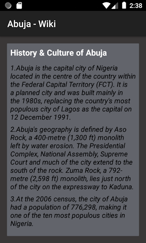The image size is (146, 243).
Task: Tap the word 'Kaduna' ending paragraph 2
Action: pyautogui.click(x=121, y=187)
